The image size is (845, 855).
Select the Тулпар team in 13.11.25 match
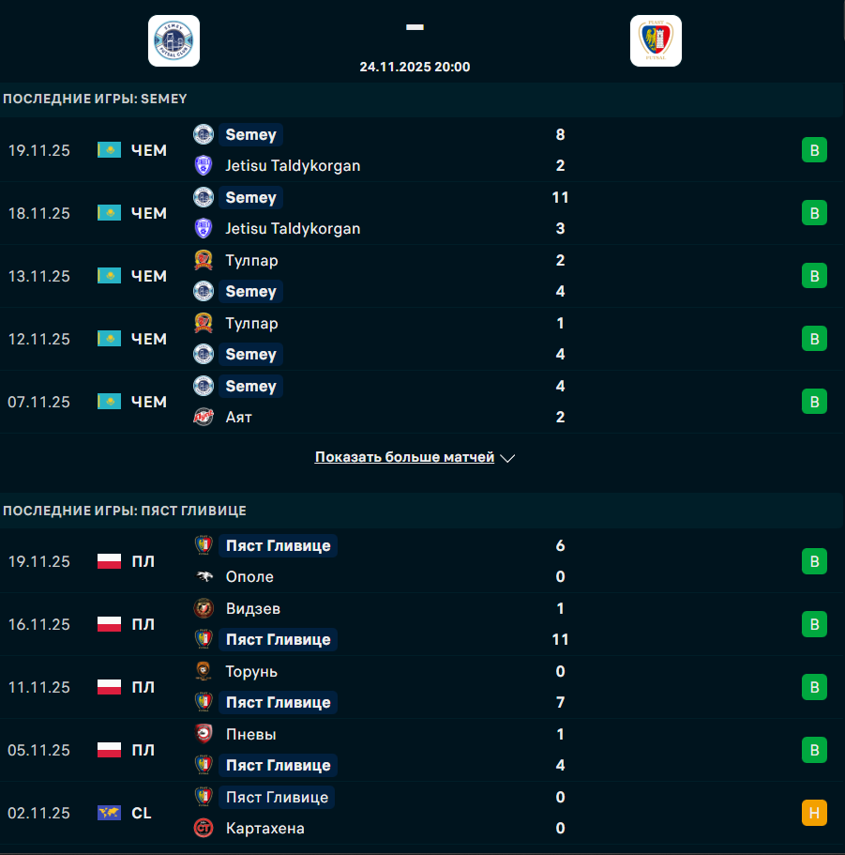pyautogui.click(x=251, y=260)
